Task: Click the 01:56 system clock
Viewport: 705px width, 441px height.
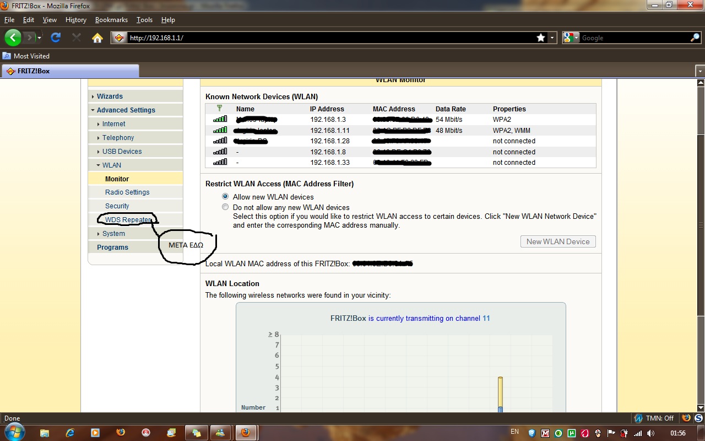Action: [x=678, y=433]
